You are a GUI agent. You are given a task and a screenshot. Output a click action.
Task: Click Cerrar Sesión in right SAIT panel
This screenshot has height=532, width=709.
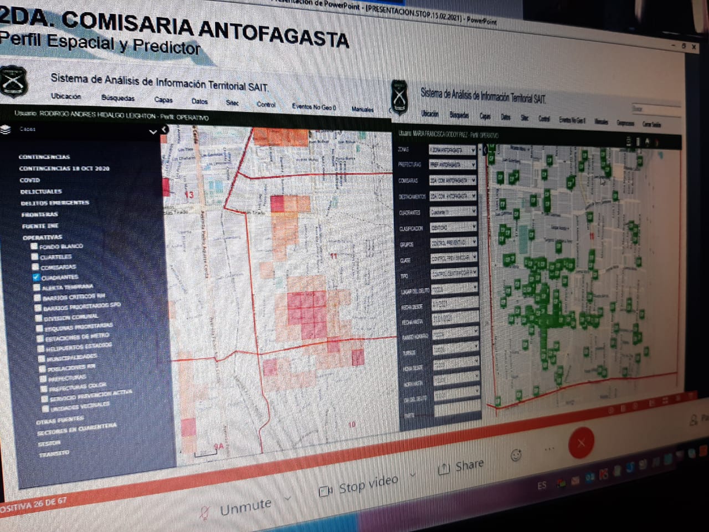click(651, 124)
